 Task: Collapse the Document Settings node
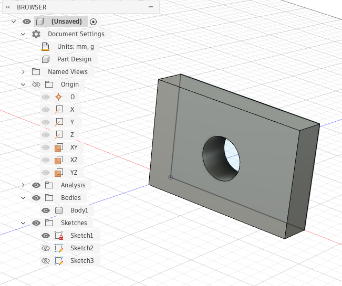(23, 34)
